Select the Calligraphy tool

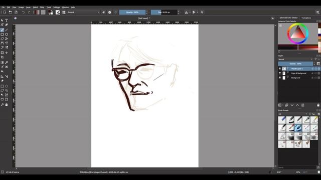(7, 24)
